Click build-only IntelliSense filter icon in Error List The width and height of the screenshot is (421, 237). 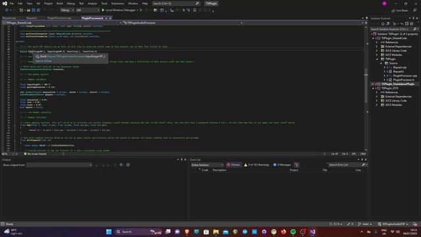point(297,165)
